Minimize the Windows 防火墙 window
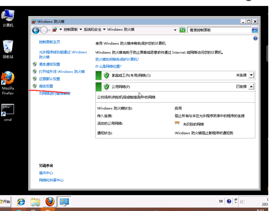Screen dimensions: 273x211 pyautogui.click(x=243, y=21)
